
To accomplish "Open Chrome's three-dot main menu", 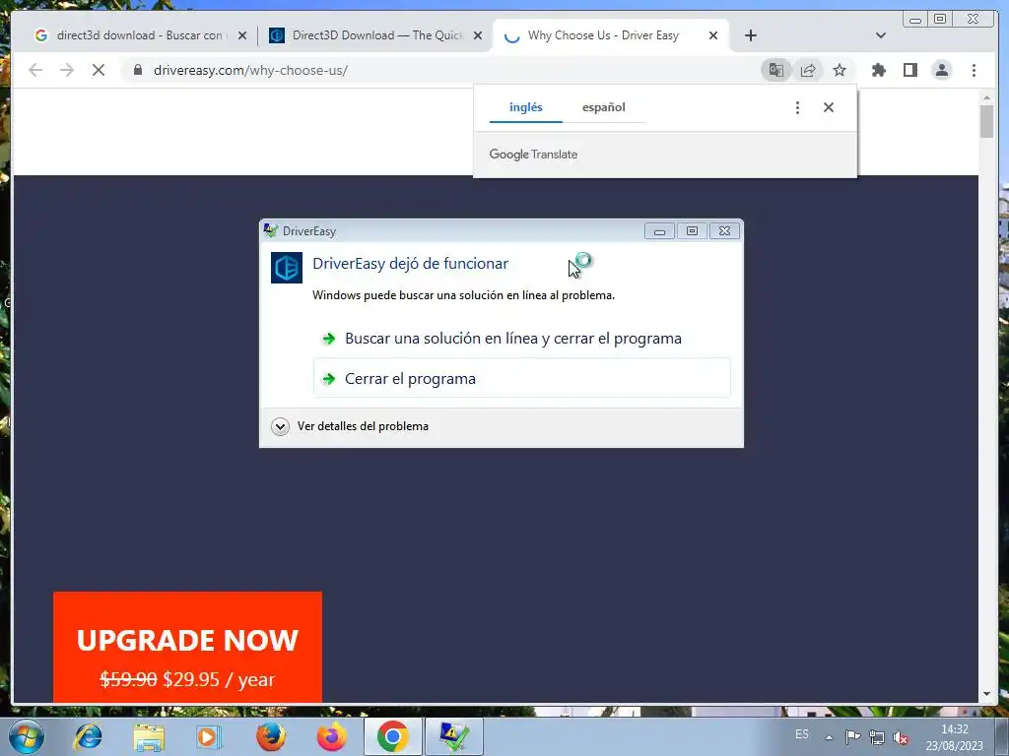I will (974, 70).
